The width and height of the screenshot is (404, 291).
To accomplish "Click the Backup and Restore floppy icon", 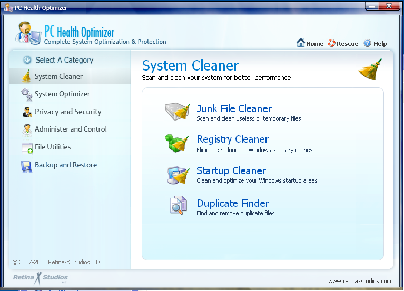I will [26, 166].
